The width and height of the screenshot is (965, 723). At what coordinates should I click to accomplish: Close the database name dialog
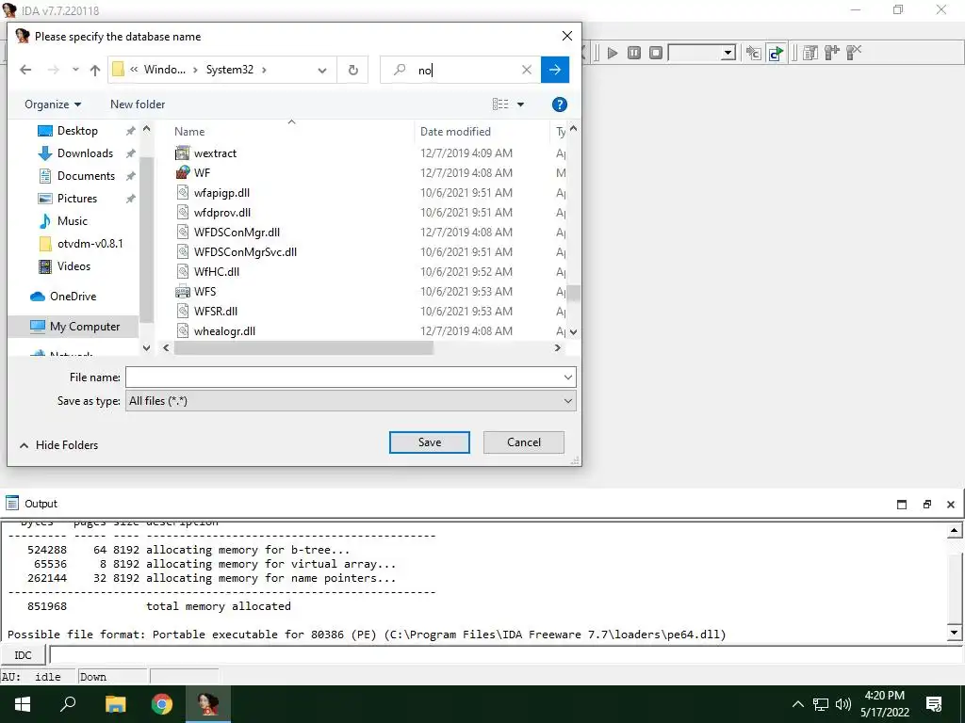coord(566,37)
